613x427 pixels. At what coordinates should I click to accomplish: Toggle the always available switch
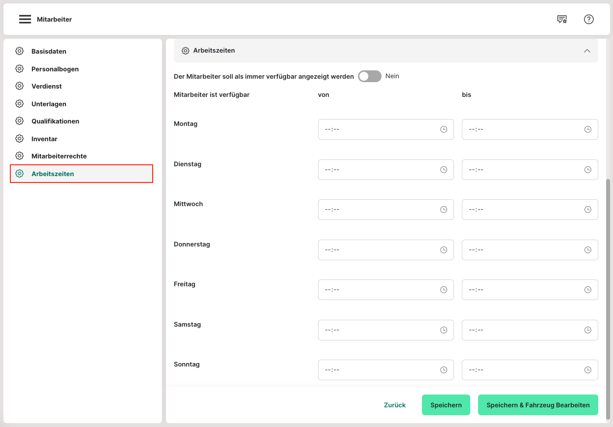pyautogui.click(x=370, y=76)
